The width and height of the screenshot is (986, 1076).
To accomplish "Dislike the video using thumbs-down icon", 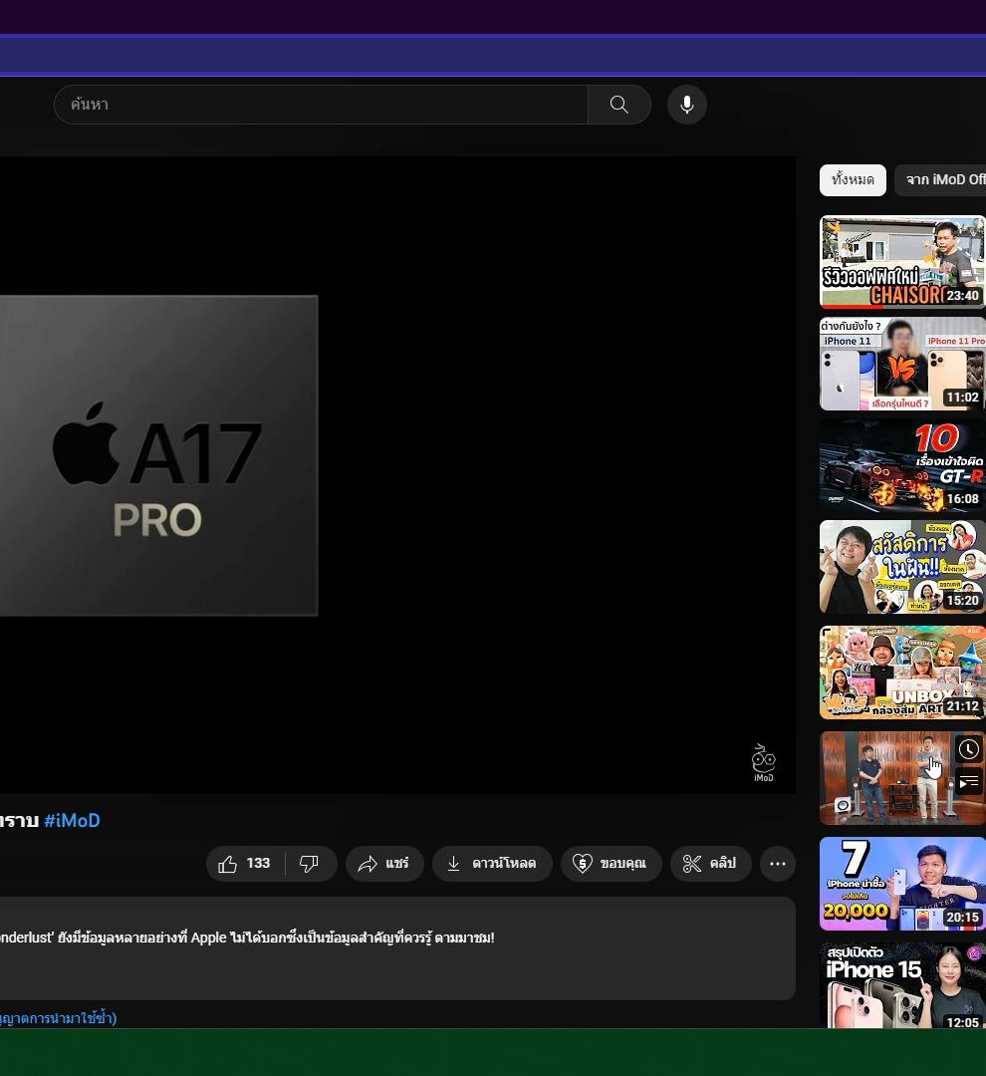I will [x=310, y=863].
